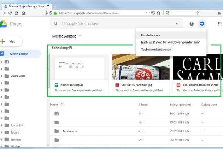The height and width of the screenshot is (149, 223).
Task: Expand the PCtipp folder tree
Action: click(2, 146)
